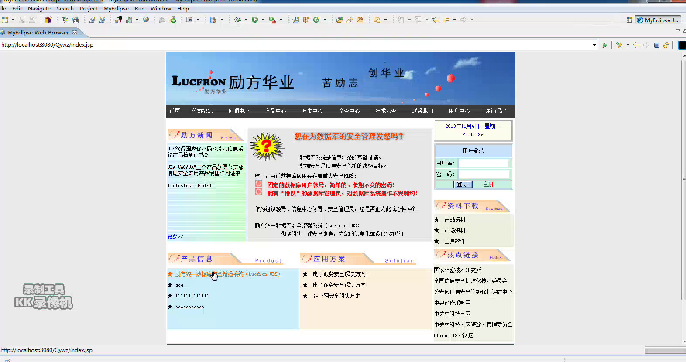The width and height of the screenshot is (686, 362).
Task: Expand the Back history dropdown arrow
Action: (454, 20)
